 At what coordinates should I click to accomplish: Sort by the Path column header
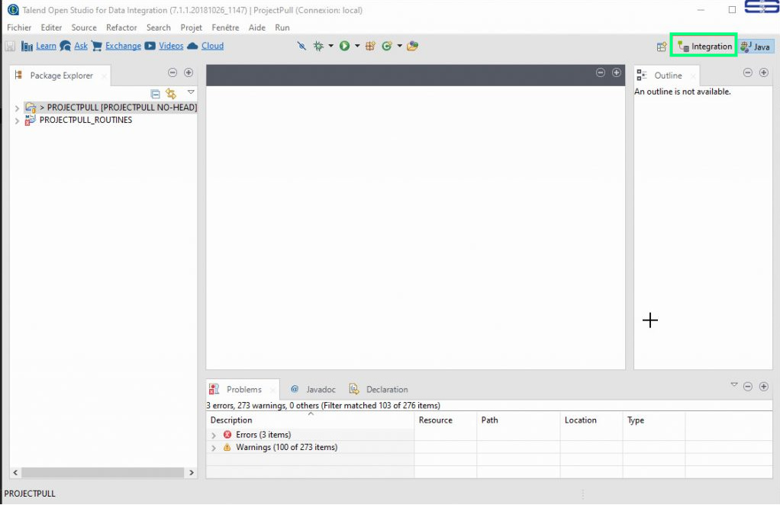pyautogui.click(x=518, y=420)
